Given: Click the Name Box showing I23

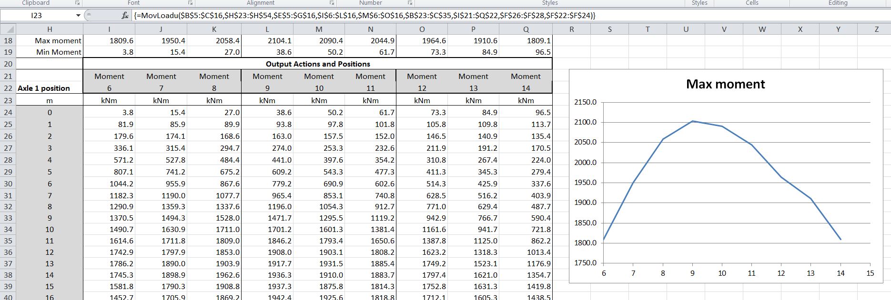Looking at the screenshot, I should 37,16.
